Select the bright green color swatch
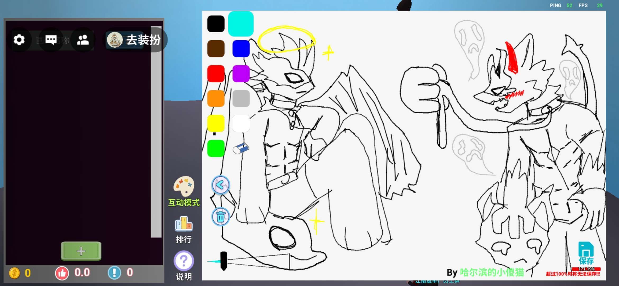619x286 pixels. tap(216, 148)
